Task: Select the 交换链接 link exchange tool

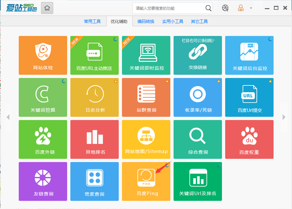Action: [198, 55]
